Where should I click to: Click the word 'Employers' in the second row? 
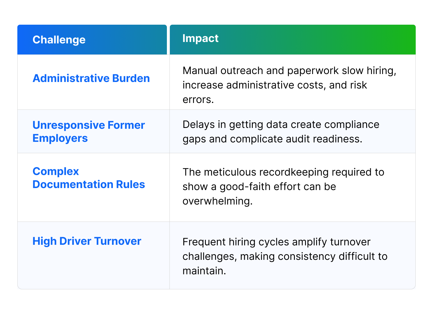click(x=60, y=138)
